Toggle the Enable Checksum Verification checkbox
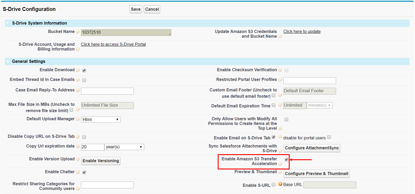The height and width of the screenshot is (194, 415). tap(286, 70)
